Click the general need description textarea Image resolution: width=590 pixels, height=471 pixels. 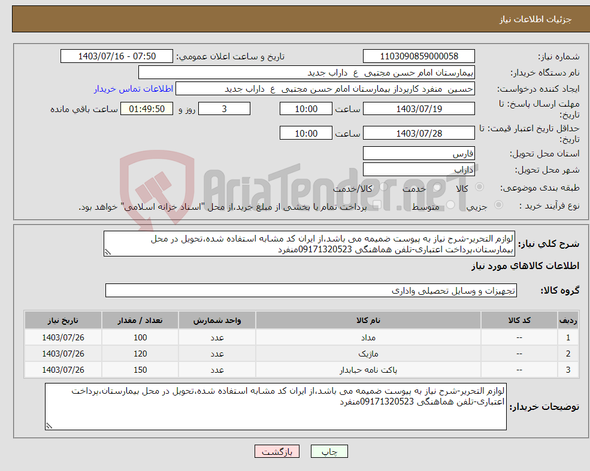pos(309,244)
